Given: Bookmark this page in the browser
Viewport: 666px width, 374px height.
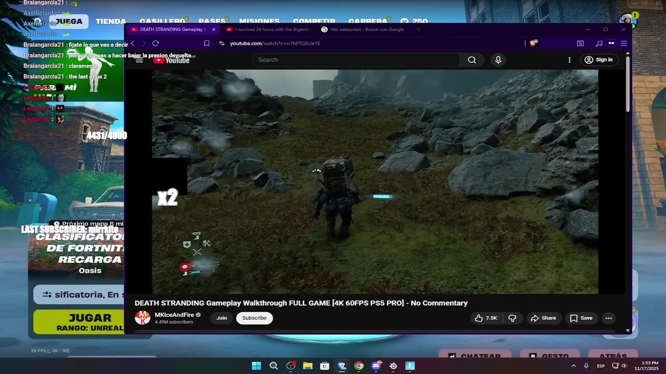Looking at the screenshot, I should [207, 43].
